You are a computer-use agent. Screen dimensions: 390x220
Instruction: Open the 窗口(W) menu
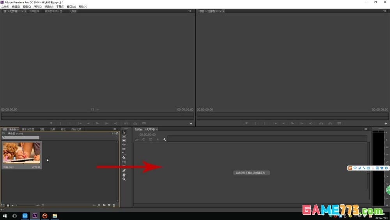pos(71,7)
